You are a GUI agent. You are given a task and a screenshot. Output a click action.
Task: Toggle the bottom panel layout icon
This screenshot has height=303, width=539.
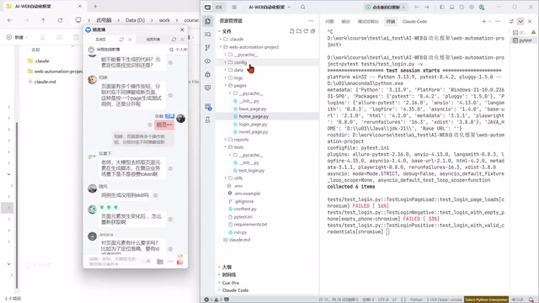(451, 7)
